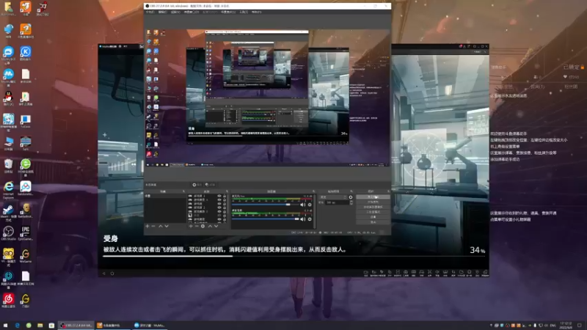This screenshot has height=330, width=587.
Task: Pop out the Controls dock header icon
Action: coord(388,191)
